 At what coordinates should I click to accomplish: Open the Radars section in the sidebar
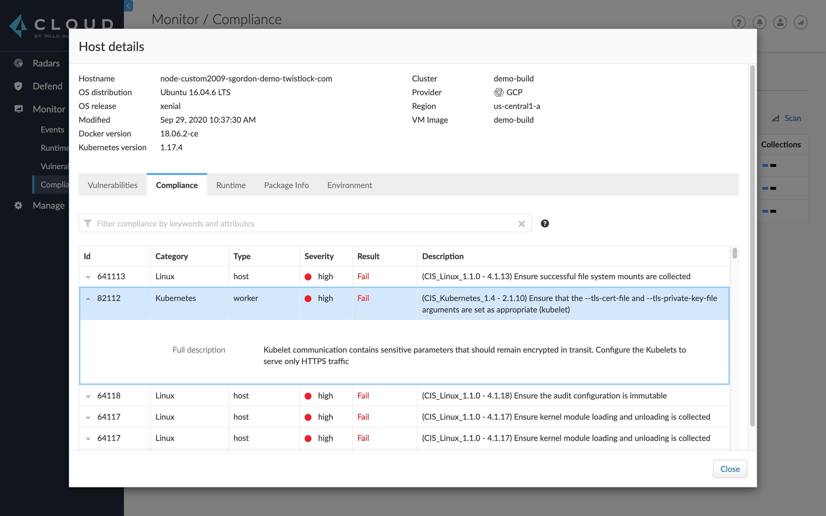tap(18, 63)
